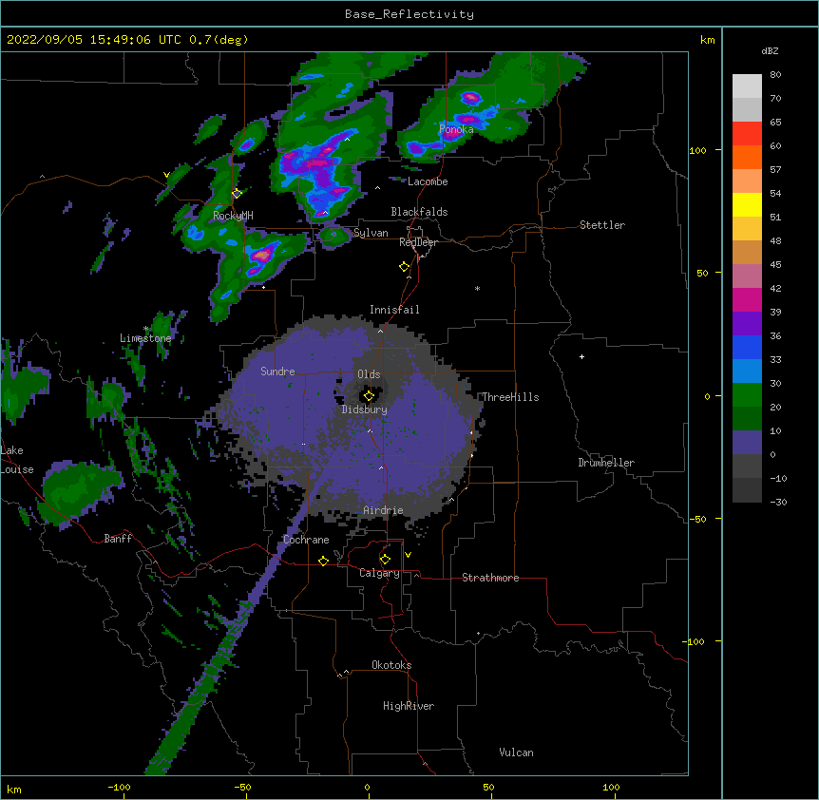Click the RedDeer city label
Image resolution: width=819 pixels, height=800 pixels.
pyautogui.click(x=418, y=242)
